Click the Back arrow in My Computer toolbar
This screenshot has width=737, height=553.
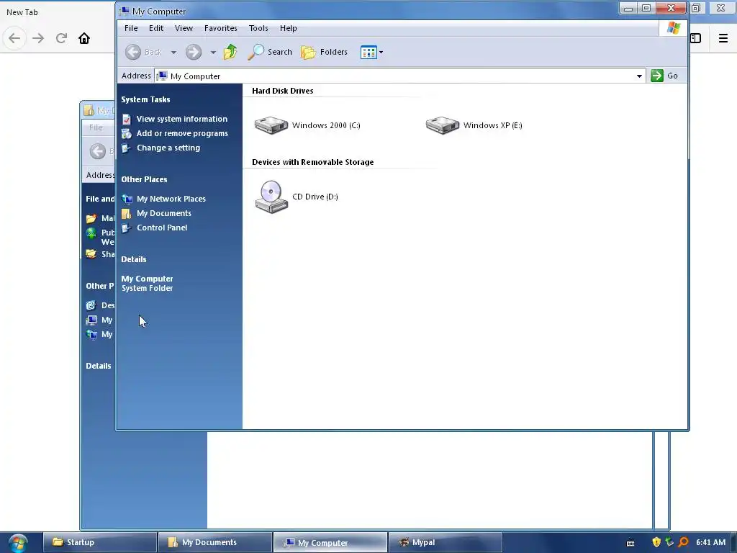click(x=133, y=52)
